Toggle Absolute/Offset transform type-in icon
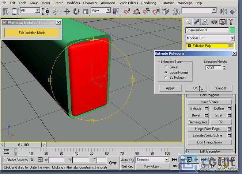Screen dimensions: 242x174 40,160
